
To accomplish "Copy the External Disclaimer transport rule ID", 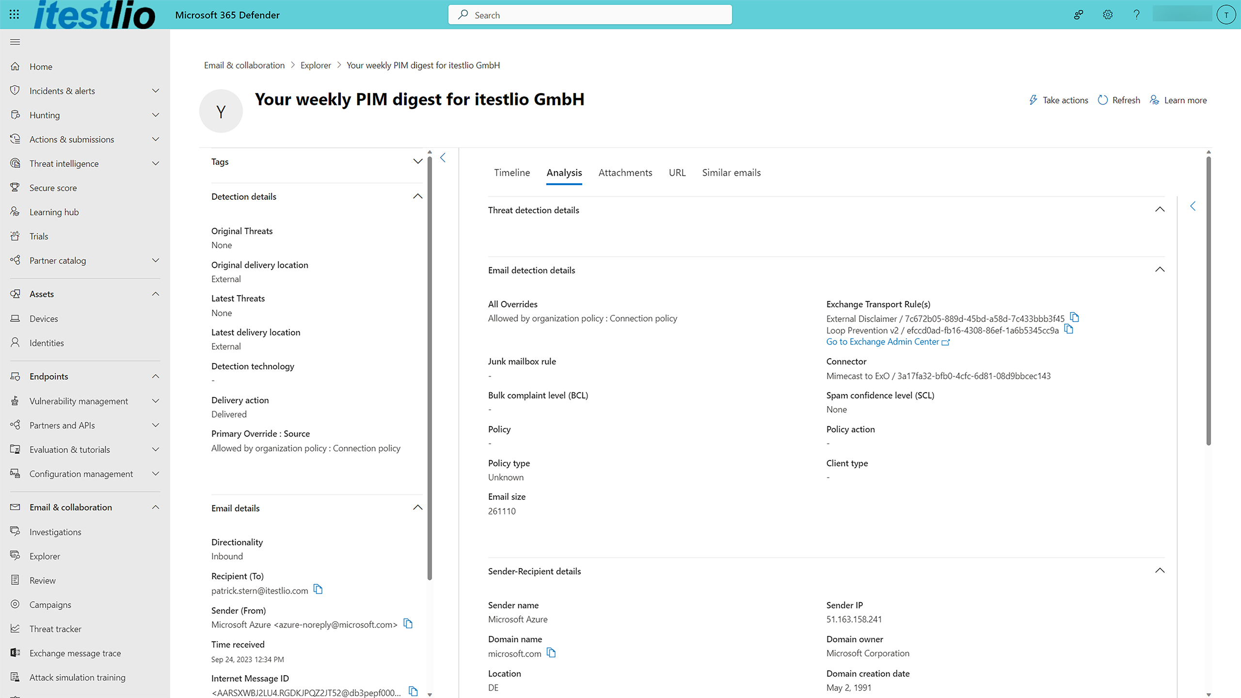I will point(1074,317).
